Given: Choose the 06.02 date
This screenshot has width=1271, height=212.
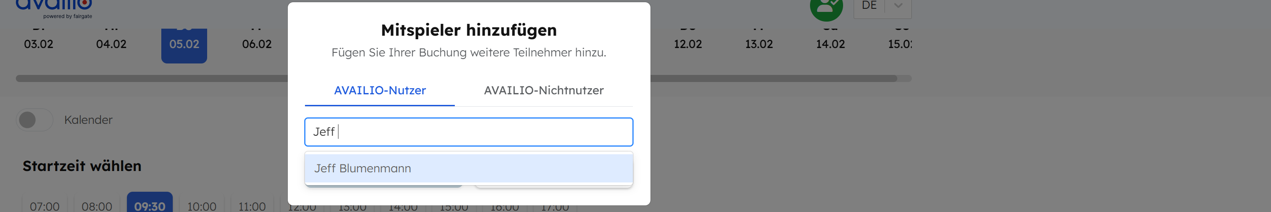Looking at the screenshot, I should (256, 44).
